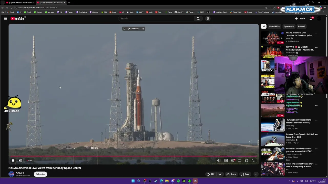Select the From NASA filter chip
The width and height of the screenshot is (328, 184).
tap(274, 26)
